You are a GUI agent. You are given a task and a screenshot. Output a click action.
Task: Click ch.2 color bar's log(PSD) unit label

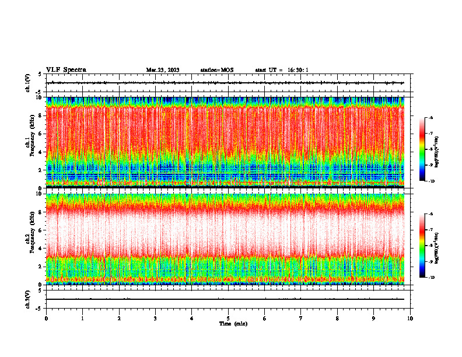tap(437, 248)
